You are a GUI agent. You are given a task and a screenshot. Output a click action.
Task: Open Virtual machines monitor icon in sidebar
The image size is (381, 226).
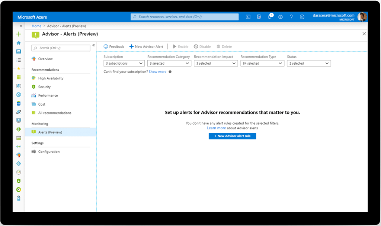click(x=19, y=120)
